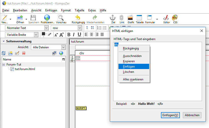Screen dimensions: 209x128
Task: Click the Grafik image icon
Action: [x=131, y=18]
